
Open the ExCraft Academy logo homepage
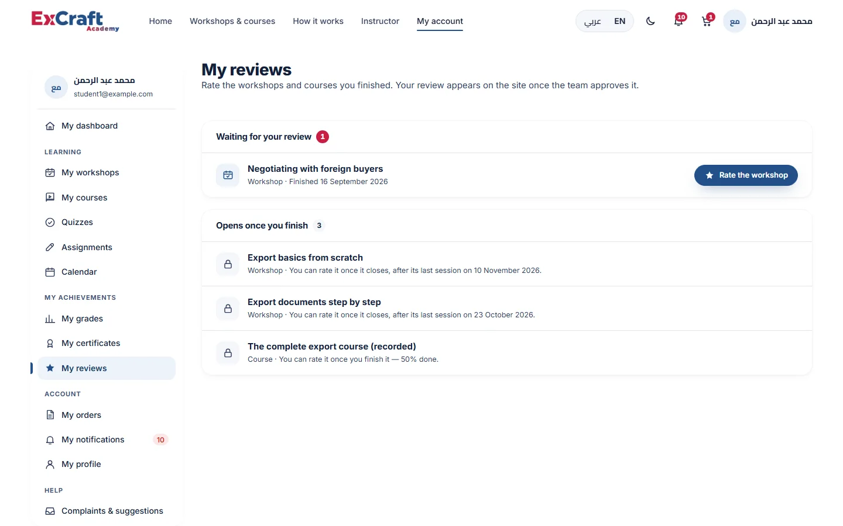click(75, 21)
